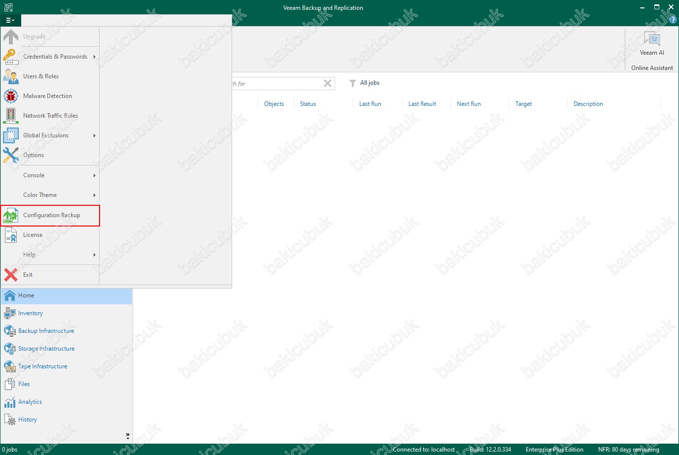Screen dimensions: 679x455
Task: Open Network Traffic Rules menu entry
Action: click(50, 116)
